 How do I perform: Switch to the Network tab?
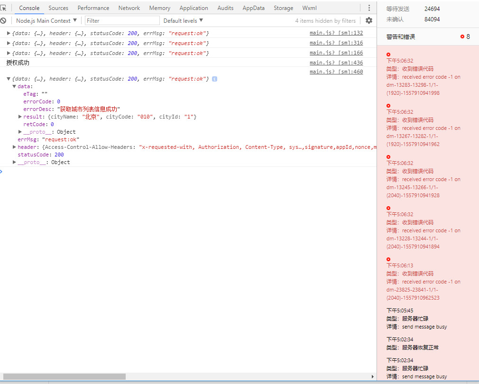(x=129, y=8)
